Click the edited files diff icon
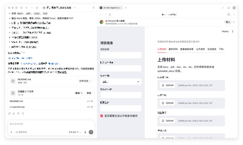Screen dimensions: 243x145 13,93
